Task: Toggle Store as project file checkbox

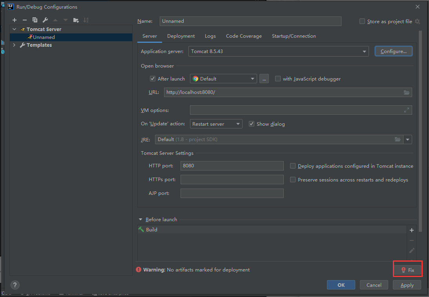Action: pos(362,21)
